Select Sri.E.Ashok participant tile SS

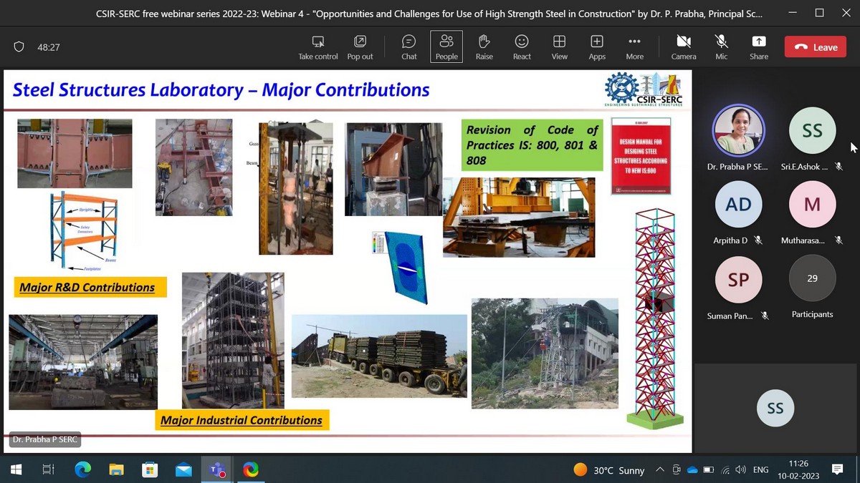point(812,130)
